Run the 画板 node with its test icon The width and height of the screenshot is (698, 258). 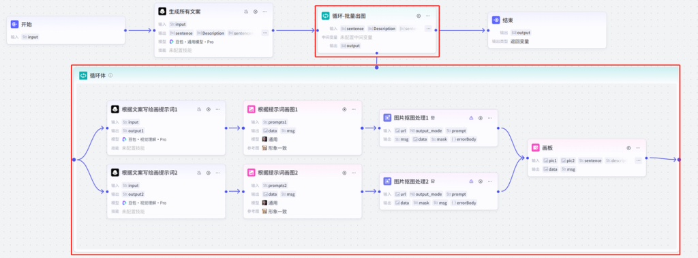point(628,148)
